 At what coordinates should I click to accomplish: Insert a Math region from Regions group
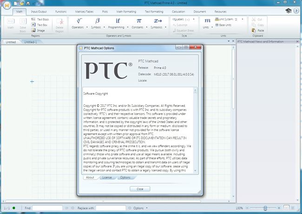11,24
